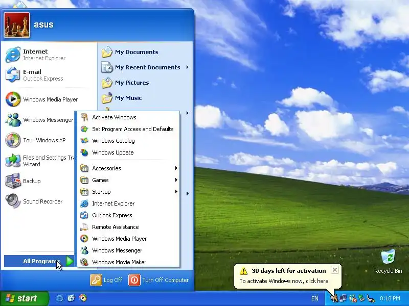Open My Music folder
Screen dimensions: 409x306
tap(145, 98)
